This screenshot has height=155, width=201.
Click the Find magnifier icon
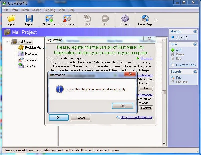[x=173, y=77]
